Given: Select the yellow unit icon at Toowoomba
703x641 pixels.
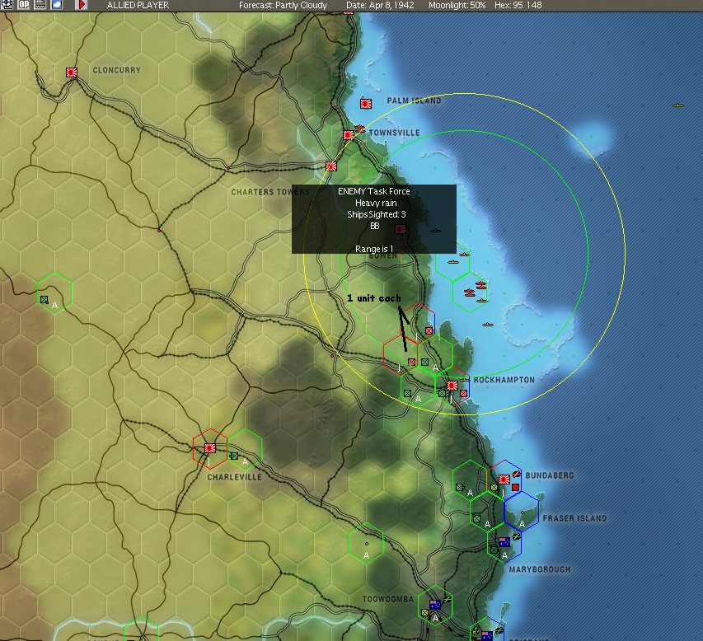Looking at the screenshot, I should tap(424, 612).
